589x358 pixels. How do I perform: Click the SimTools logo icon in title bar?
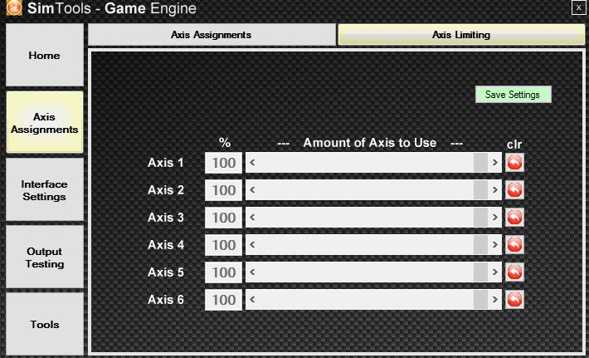(14, 8)
